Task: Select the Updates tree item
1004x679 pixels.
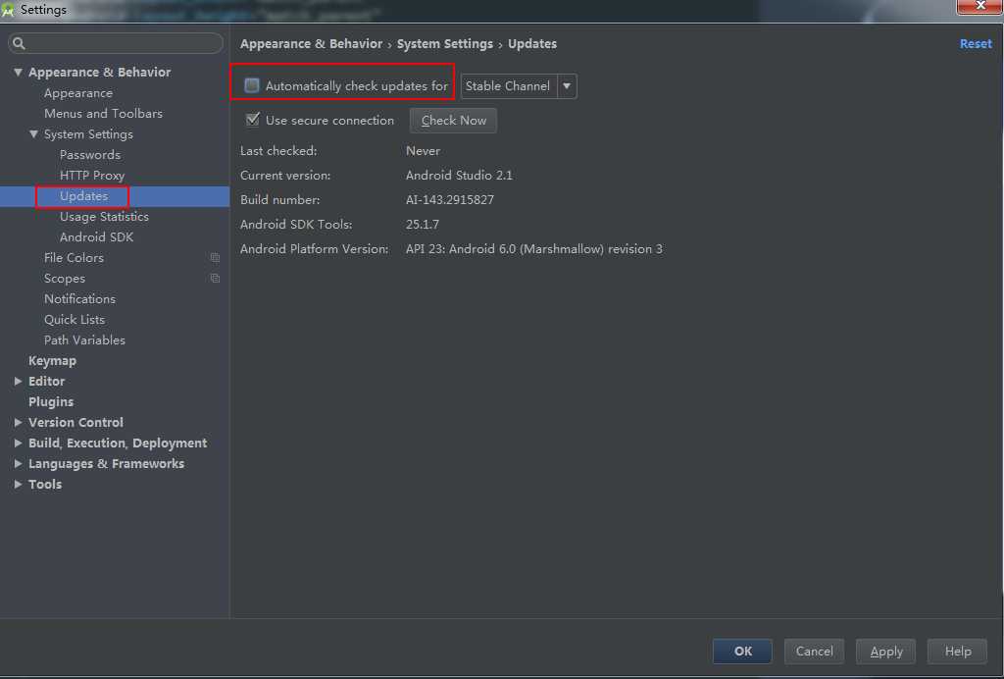Action: coord(84,196)
